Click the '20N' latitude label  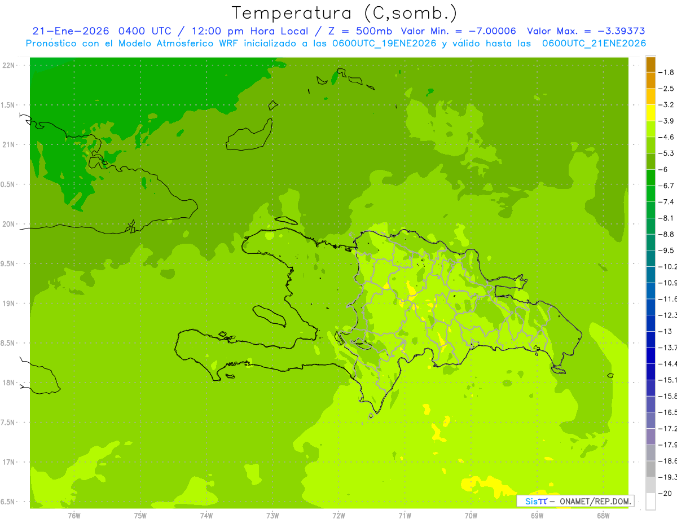8,224
